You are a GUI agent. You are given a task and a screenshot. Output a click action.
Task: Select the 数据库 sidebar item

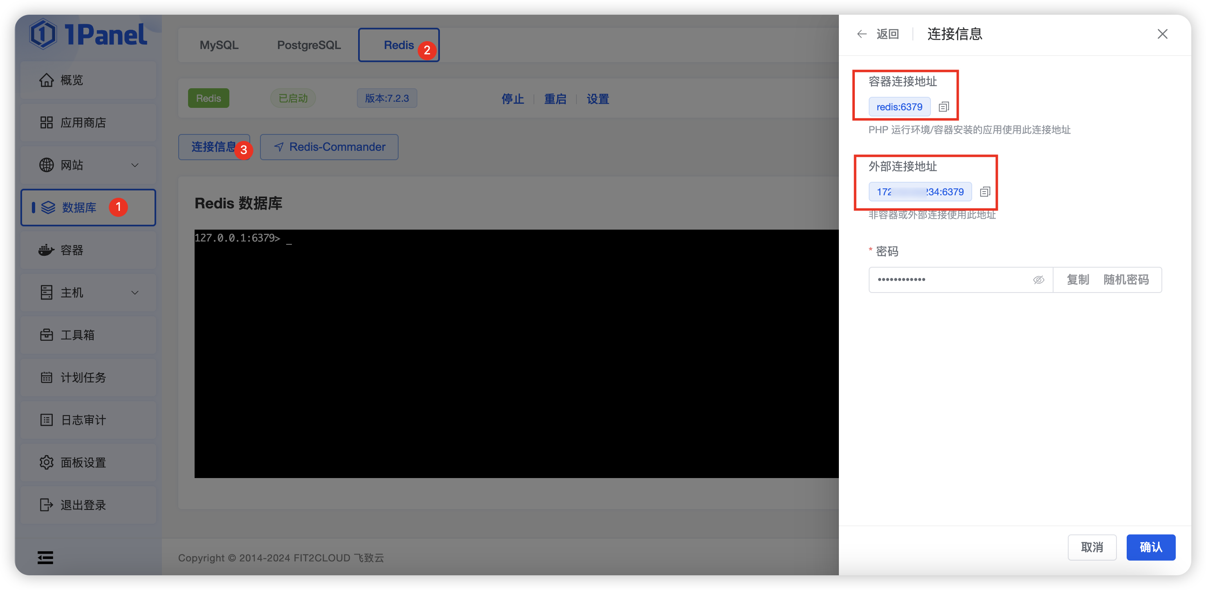88,207
